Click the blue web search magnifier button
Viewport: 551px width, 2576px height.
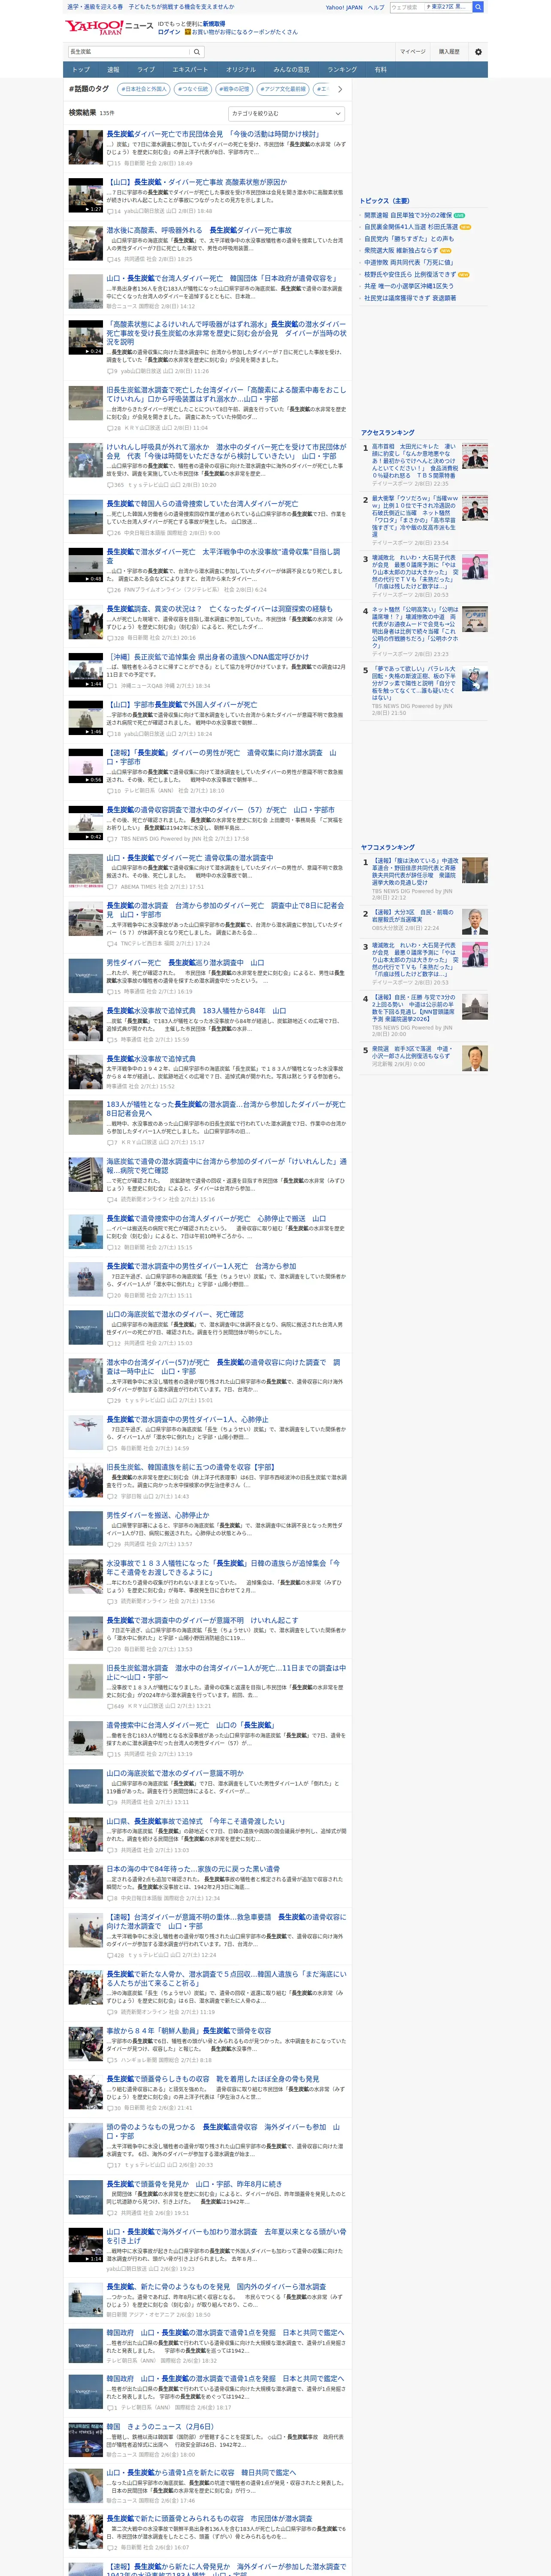point(478,7)
